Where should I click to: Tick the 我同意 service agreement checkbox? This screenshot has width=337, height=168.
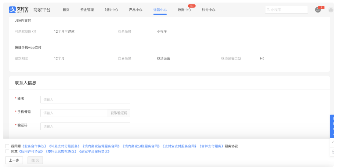click(7, 146)
